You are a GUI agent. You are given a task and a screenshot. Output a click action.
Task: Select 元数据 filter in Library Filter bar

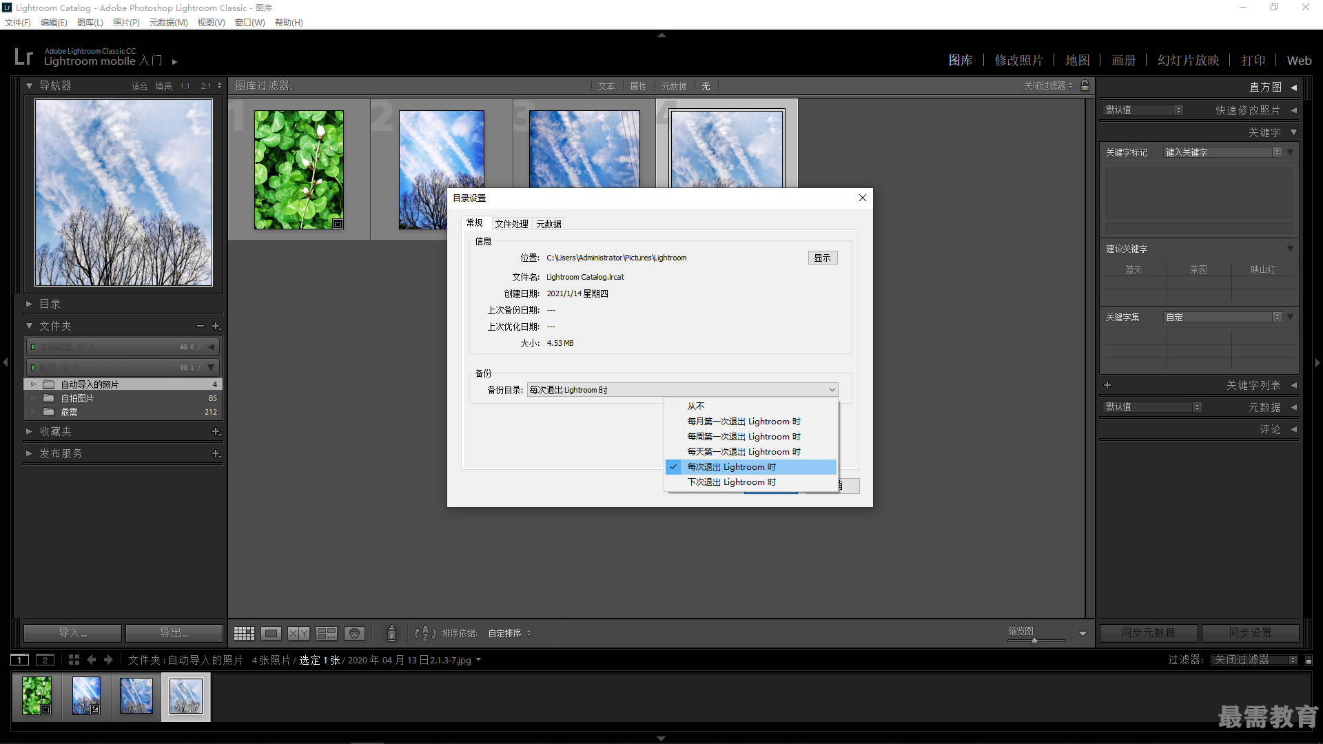tap(674, 86)
